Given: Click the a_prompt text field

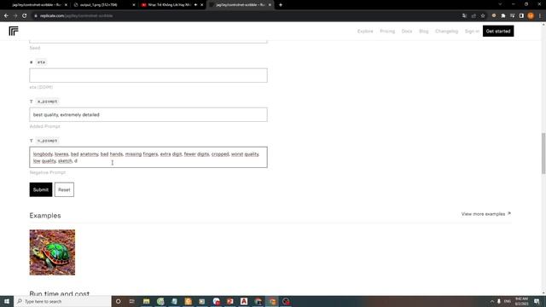Looking at the screenshot, I should pyautogui.click(x=148, y=114).
